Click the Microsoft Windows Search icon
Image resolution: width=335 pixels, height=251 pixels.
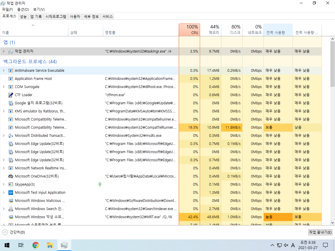(11, 209)
